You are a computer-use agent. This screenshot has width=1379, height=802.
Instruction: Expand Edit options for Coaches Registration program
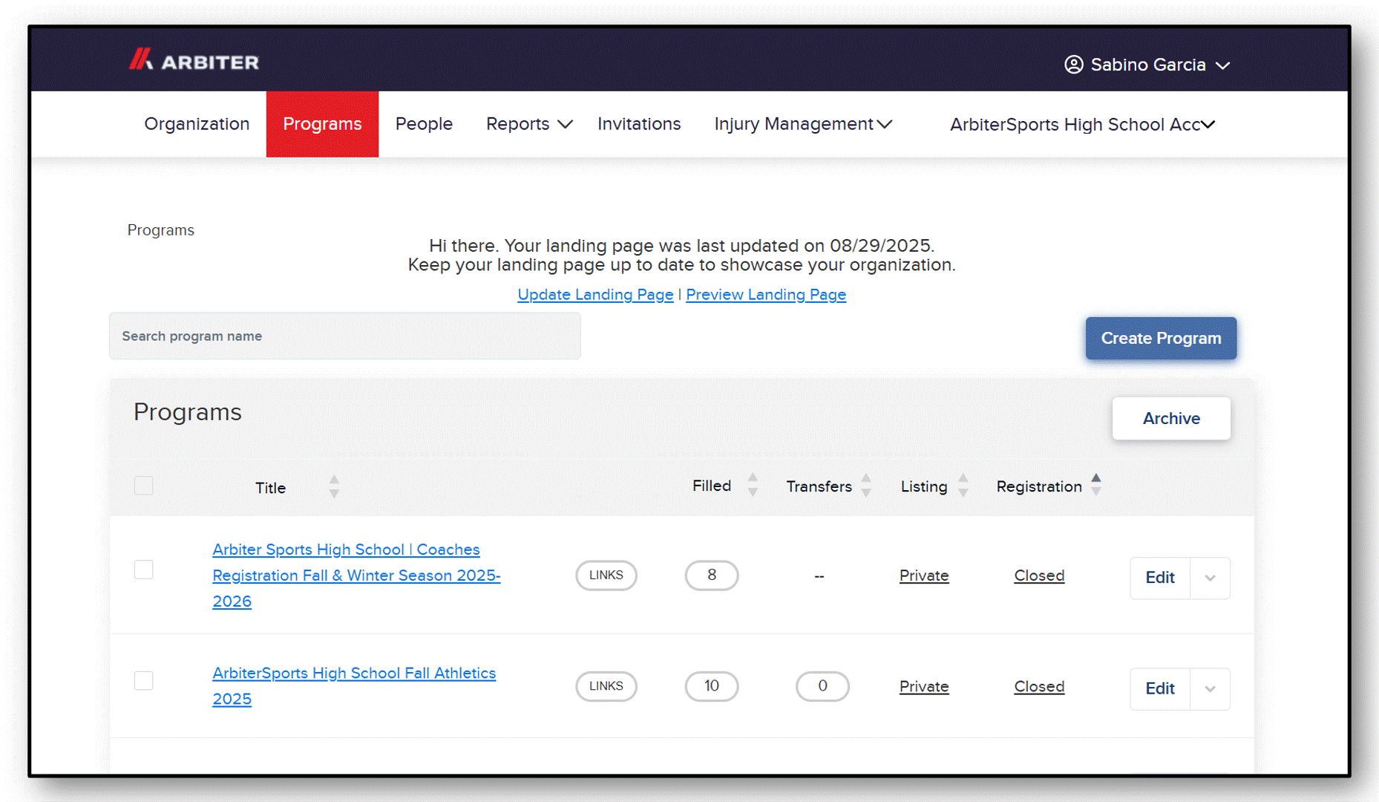click(1210, 578)
